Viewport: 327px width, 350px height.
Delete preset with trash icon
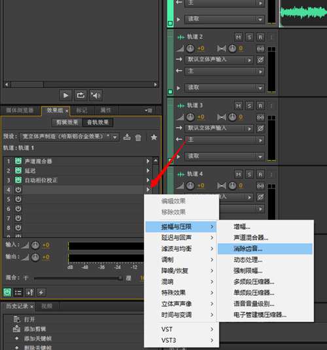pyautogui.click(x=138, y=137)
